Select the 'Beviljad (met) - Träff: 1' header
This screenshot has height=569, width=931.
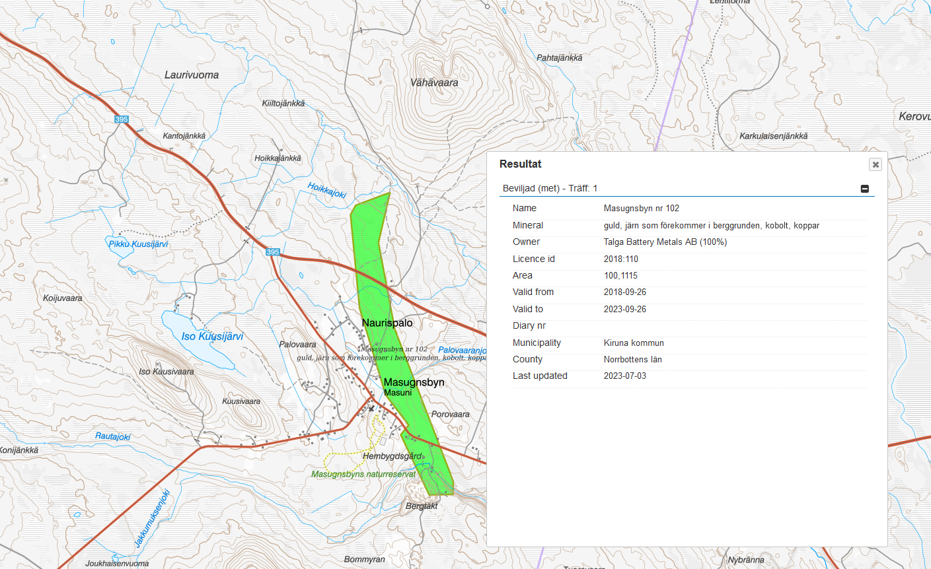[x=550, y=188]
